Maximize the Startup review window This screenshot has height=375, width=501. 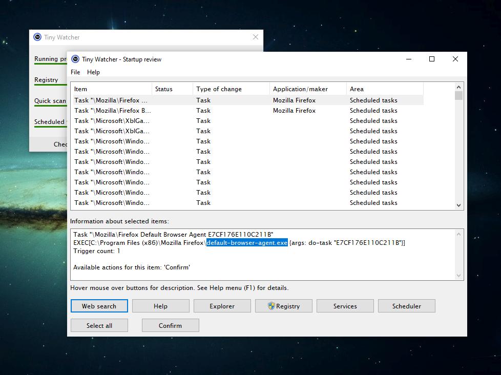[432, 59]
